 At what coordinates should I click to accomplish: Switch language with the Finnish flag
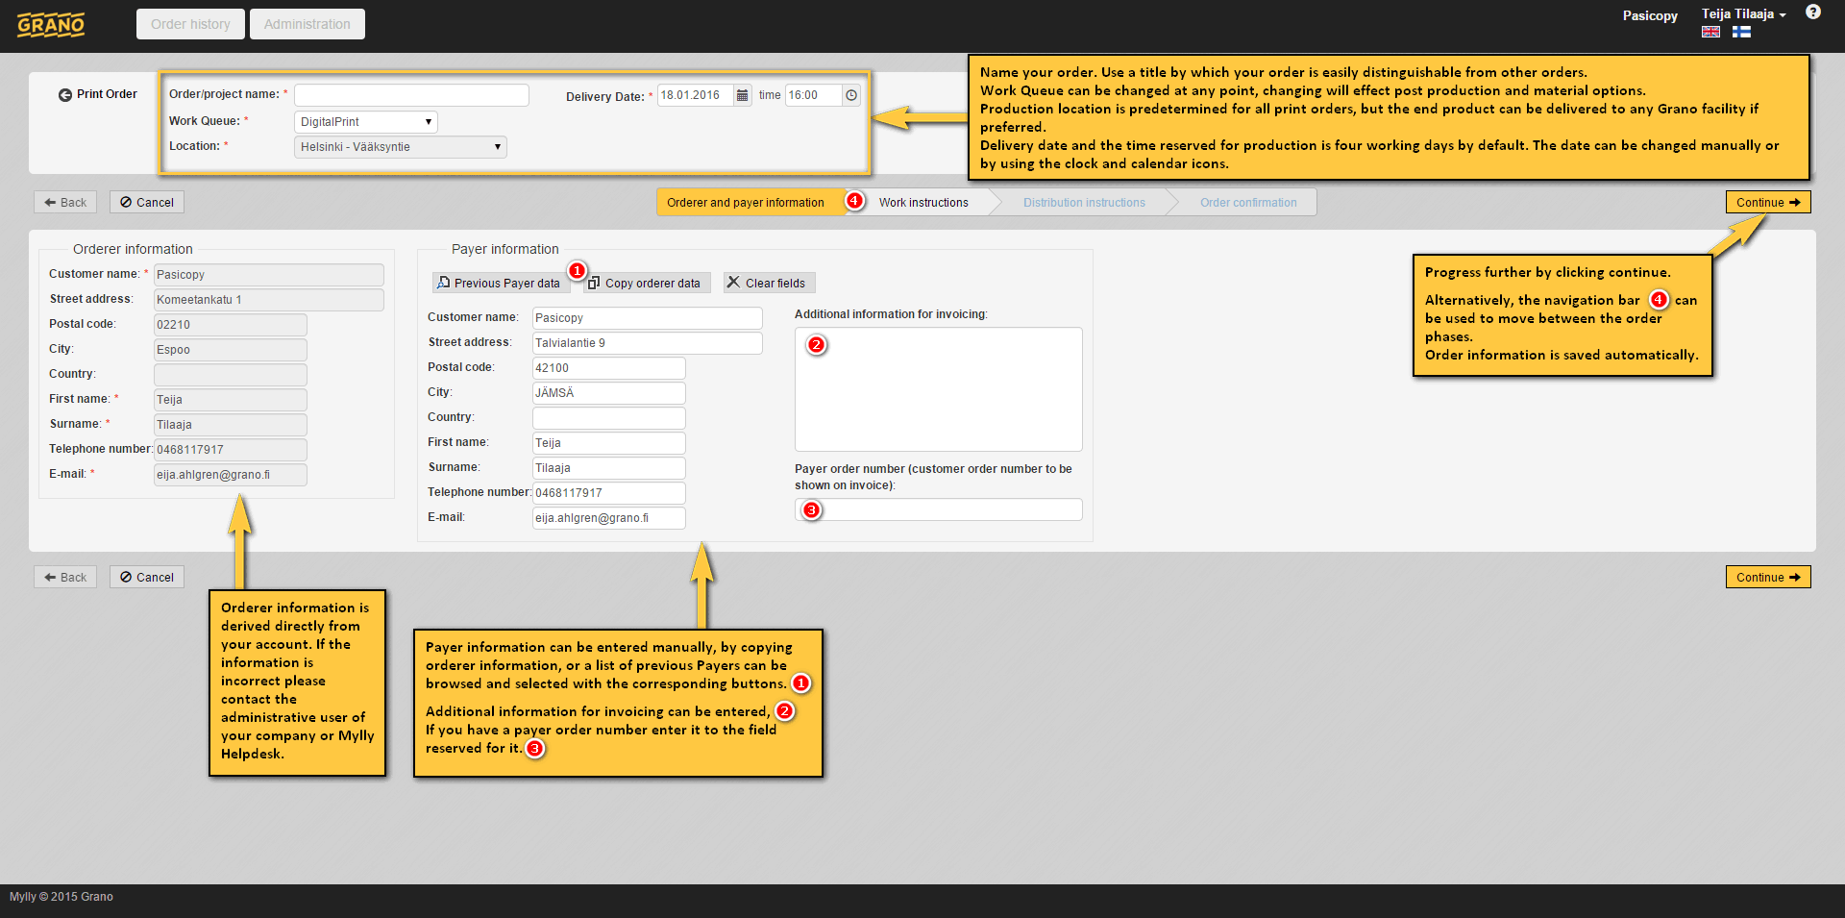point(1741,32)
